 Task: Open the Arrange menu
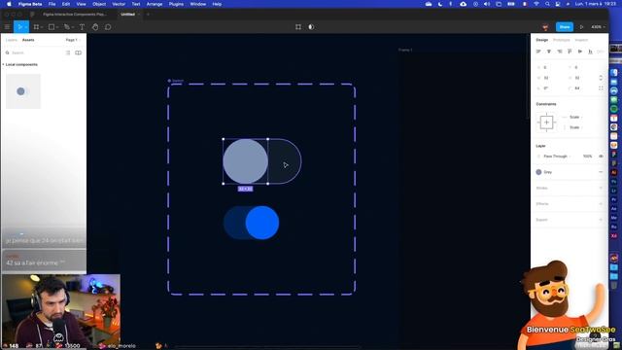click(155, 4)
